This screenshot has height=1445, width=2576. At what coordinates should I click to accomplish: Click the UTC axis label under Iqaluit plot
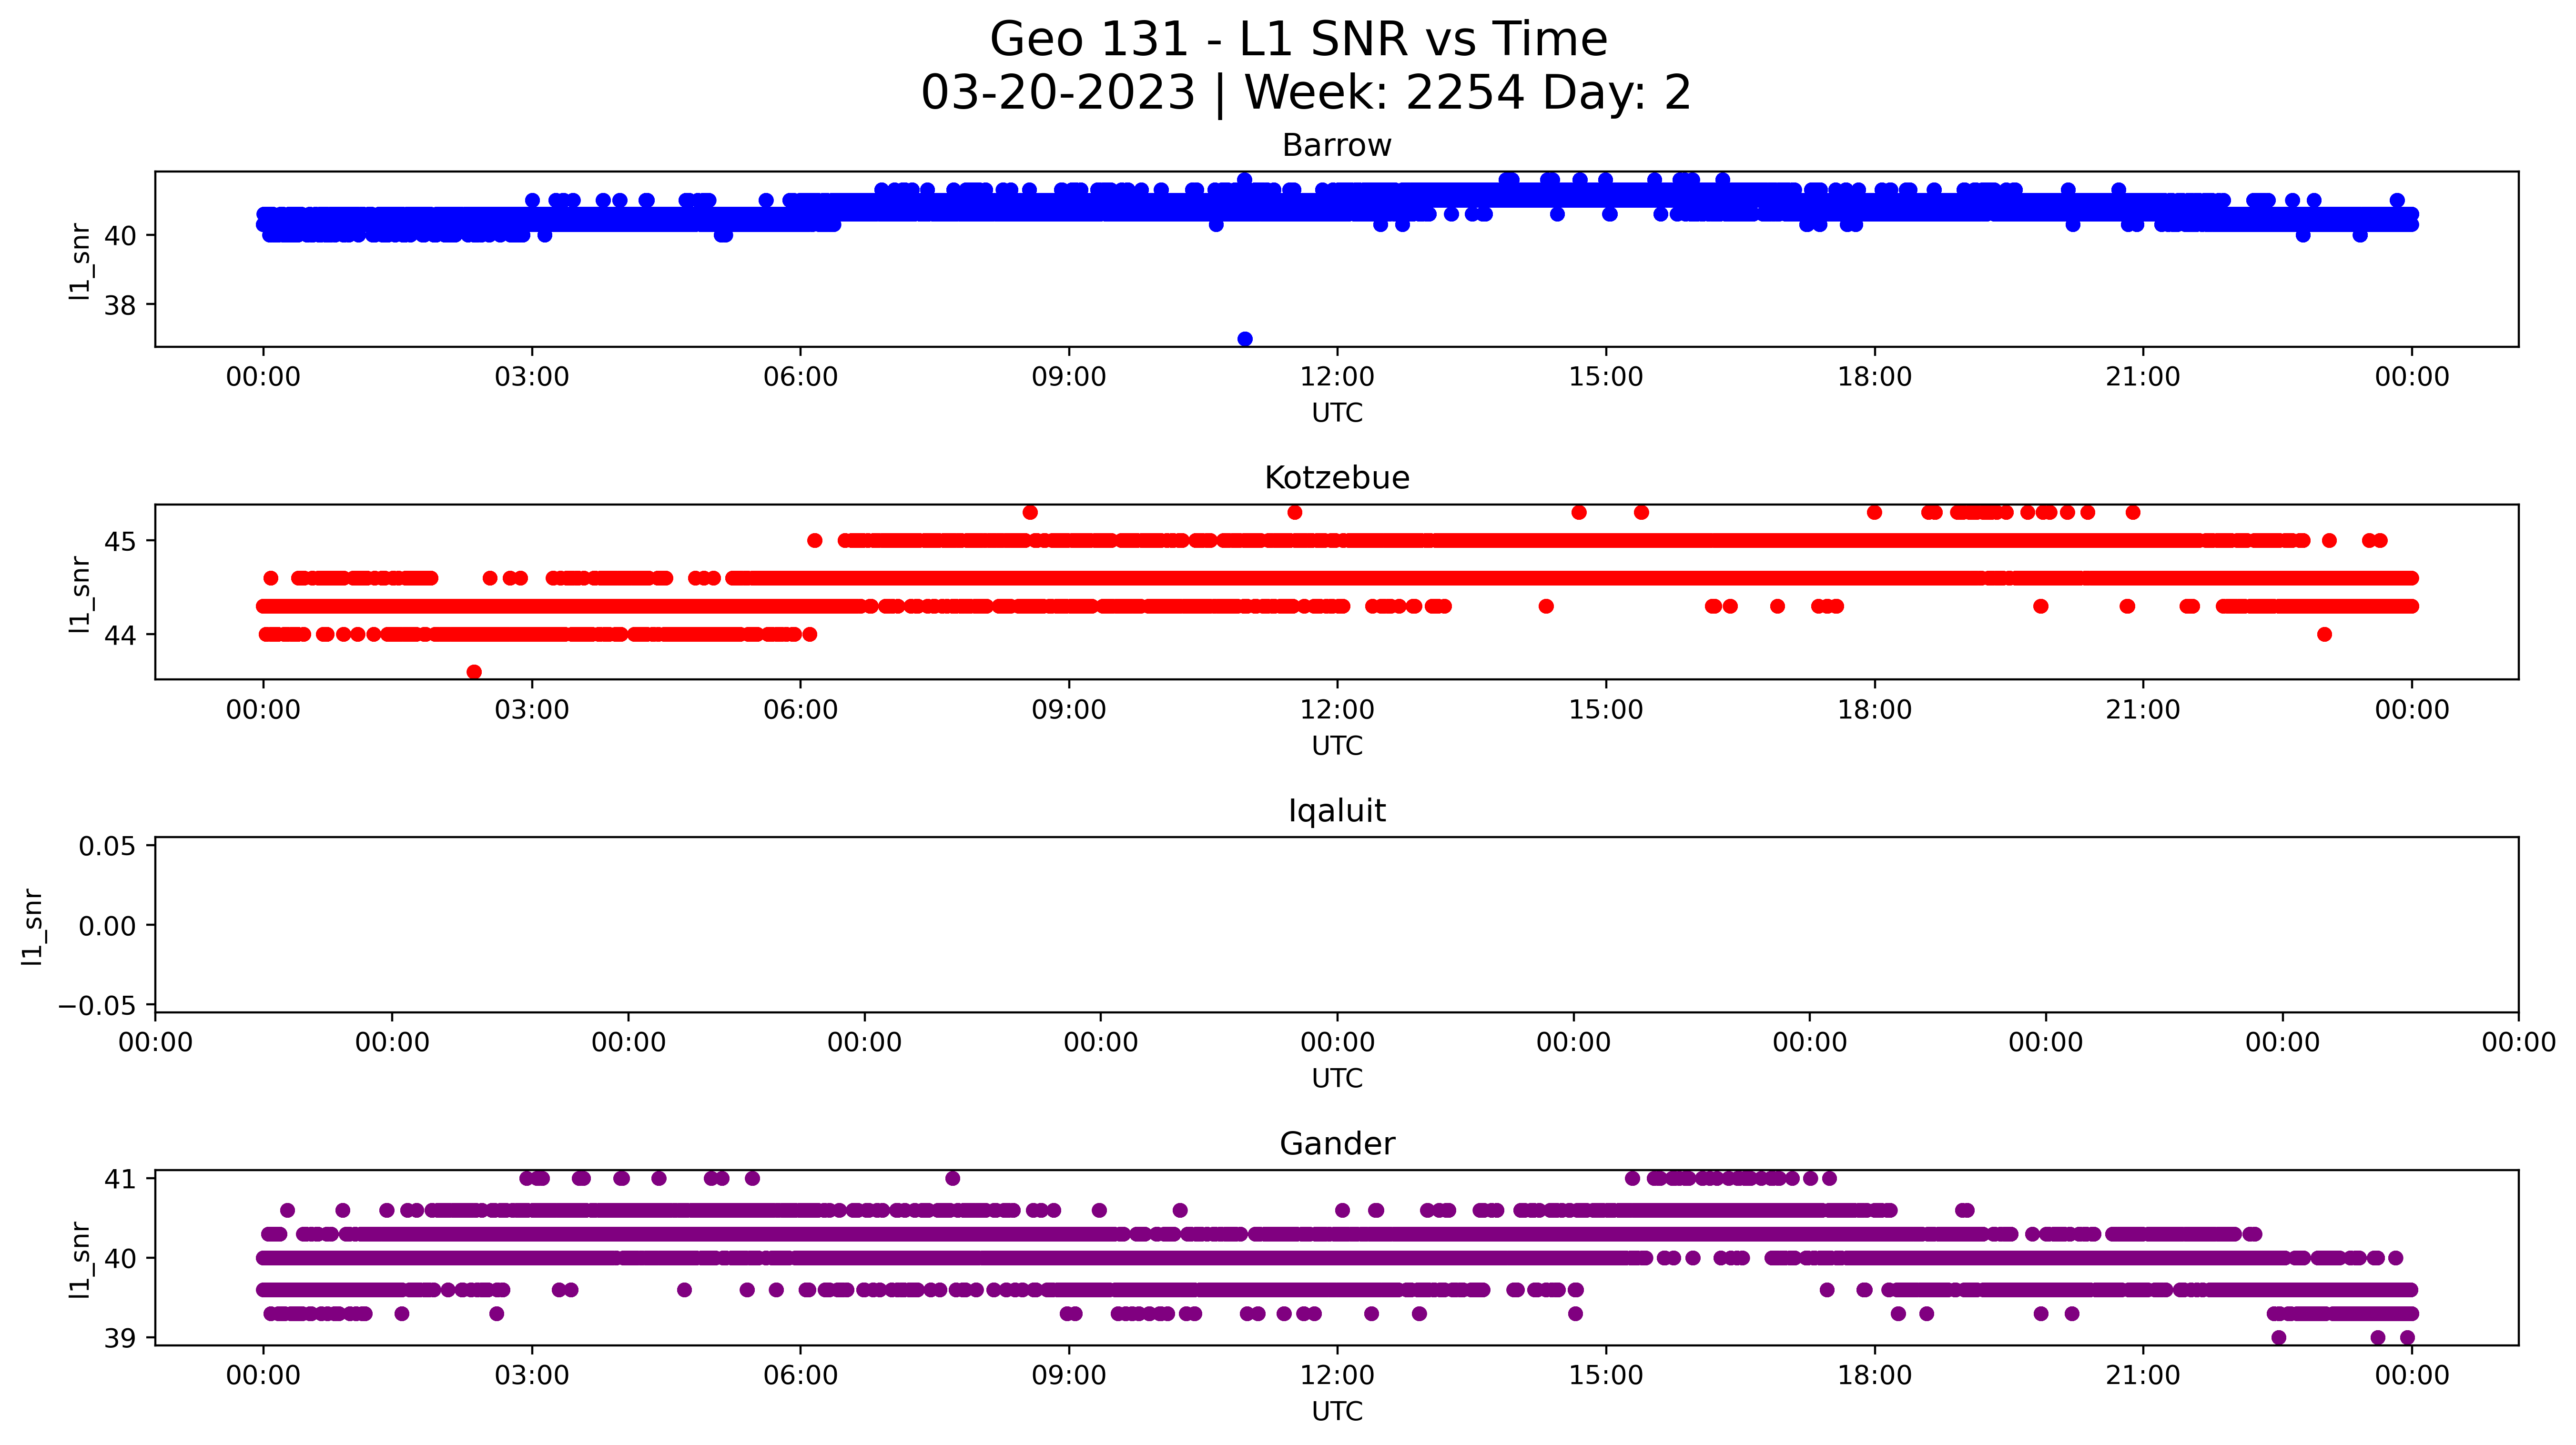(x=1337, y=1079)
